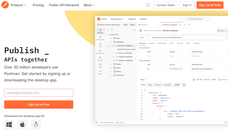Expand the More menu
228x133 pixels.
(89, 5)
